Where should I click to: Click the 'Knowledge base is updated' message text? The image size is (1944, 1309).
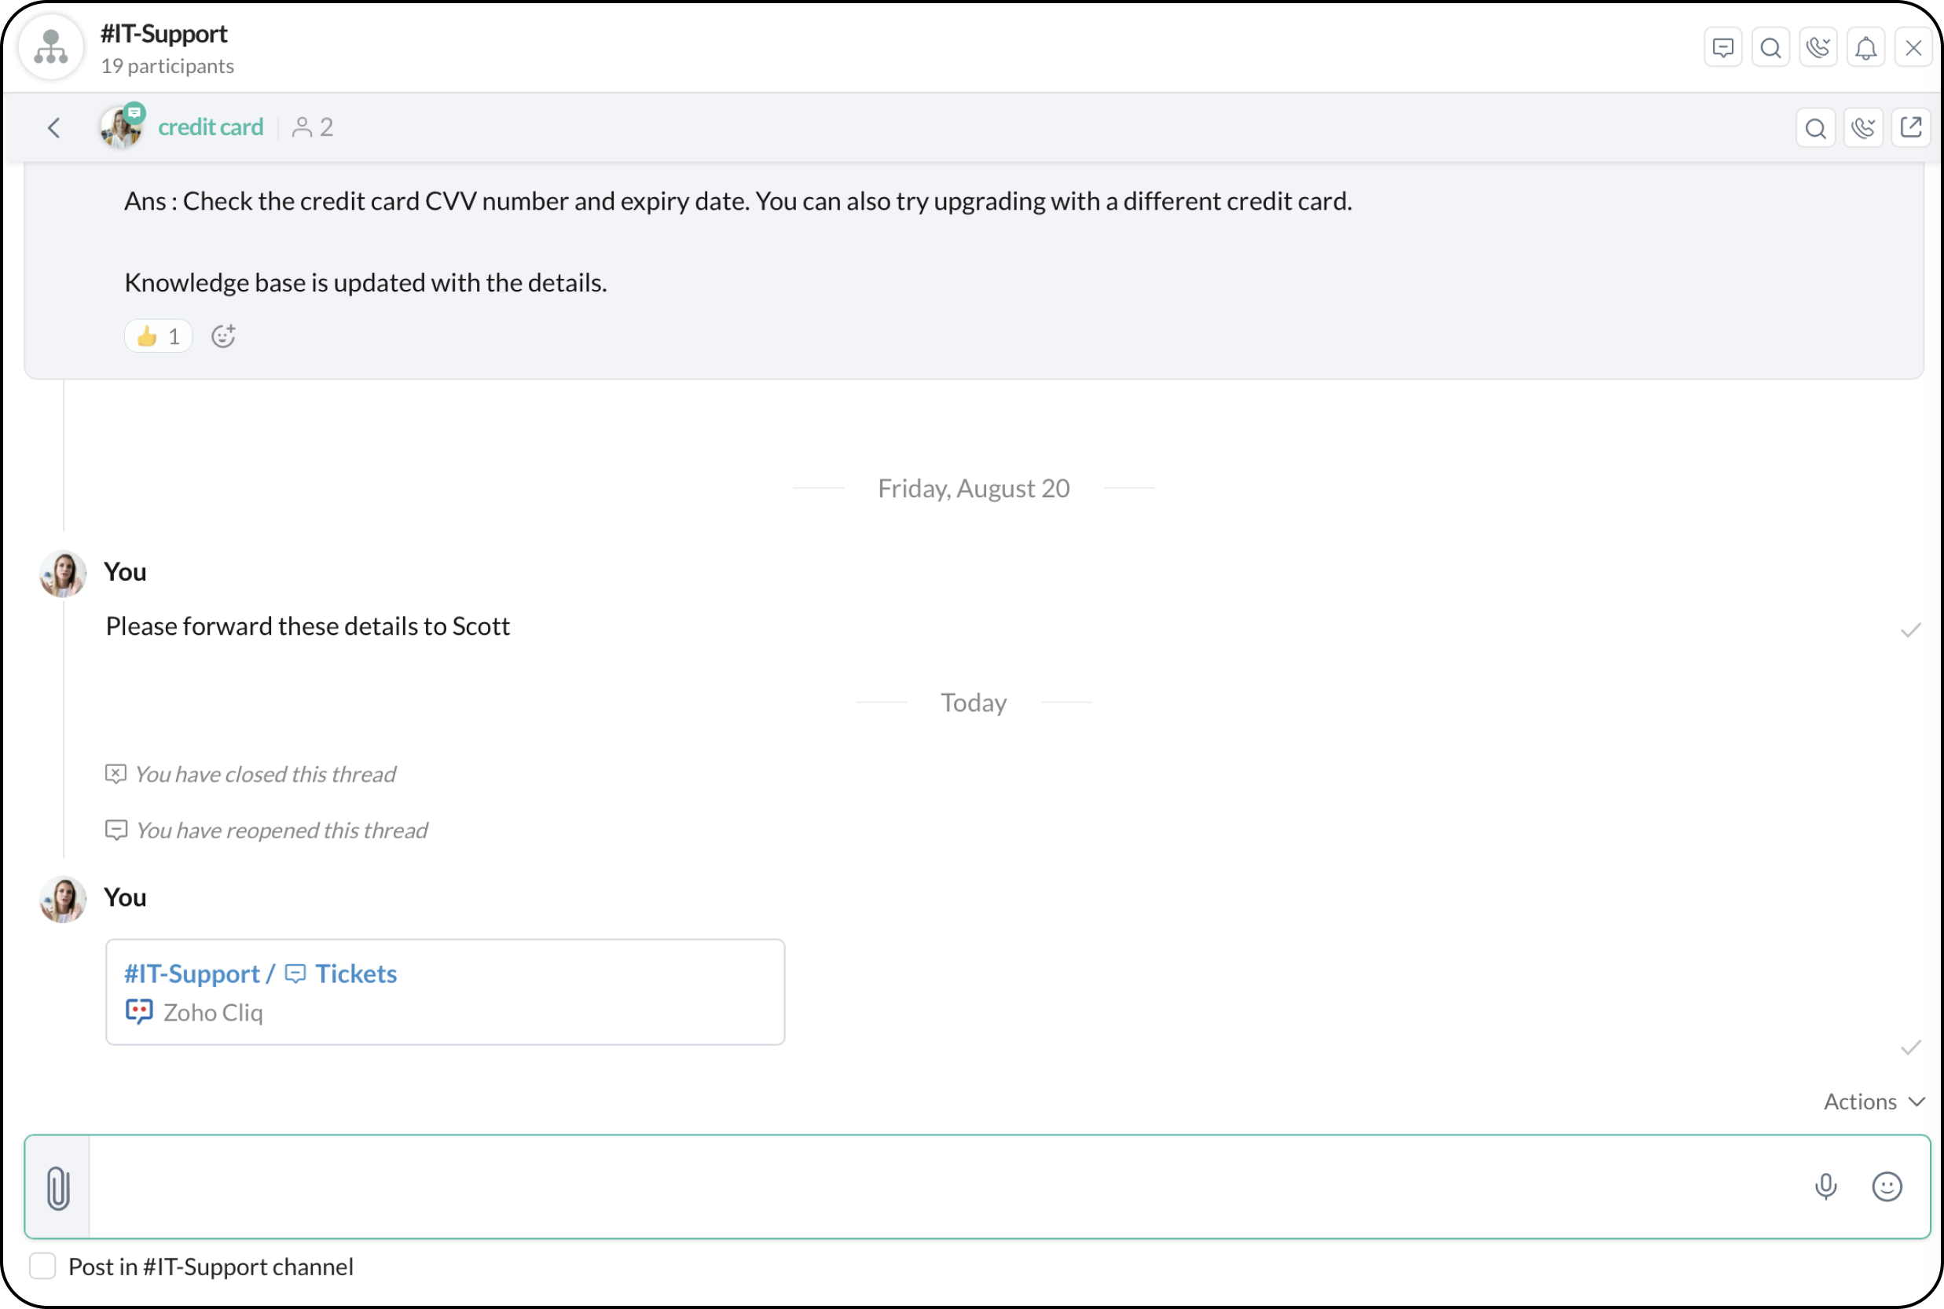(365, 282)
